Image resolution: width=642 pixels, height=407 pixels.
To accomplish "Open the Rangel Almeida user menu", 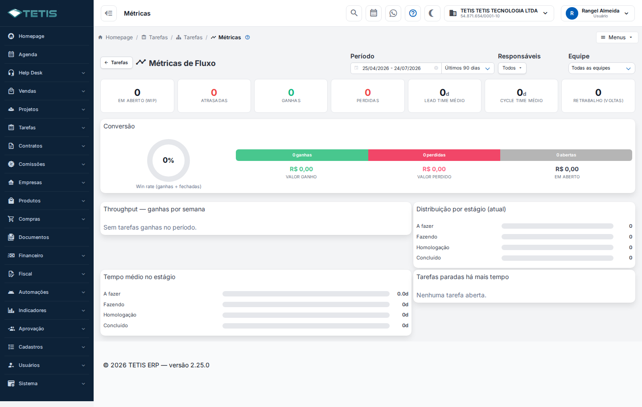I will point(597,13).
